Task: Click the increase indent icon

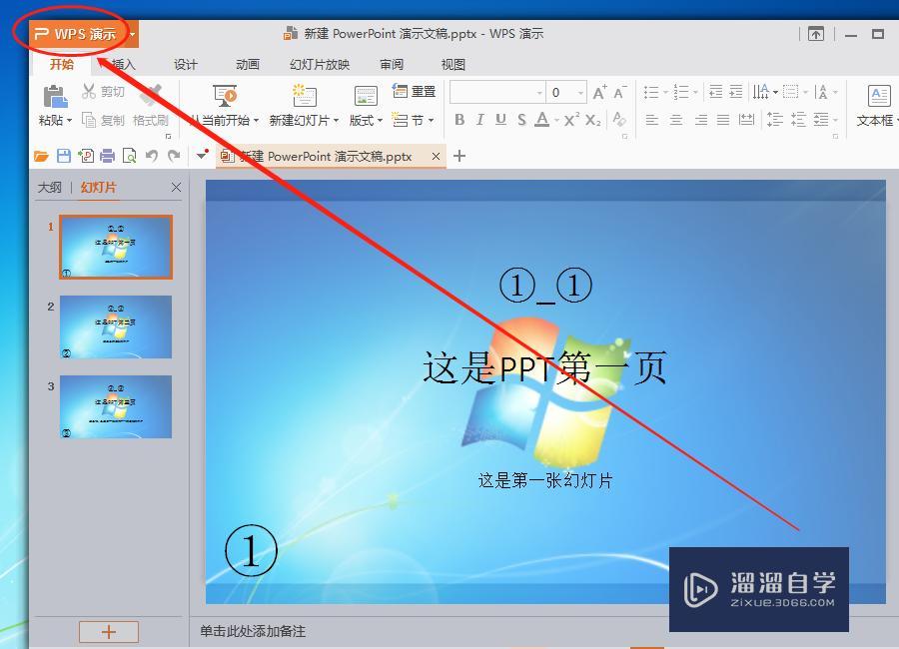Action: point(736,92)
